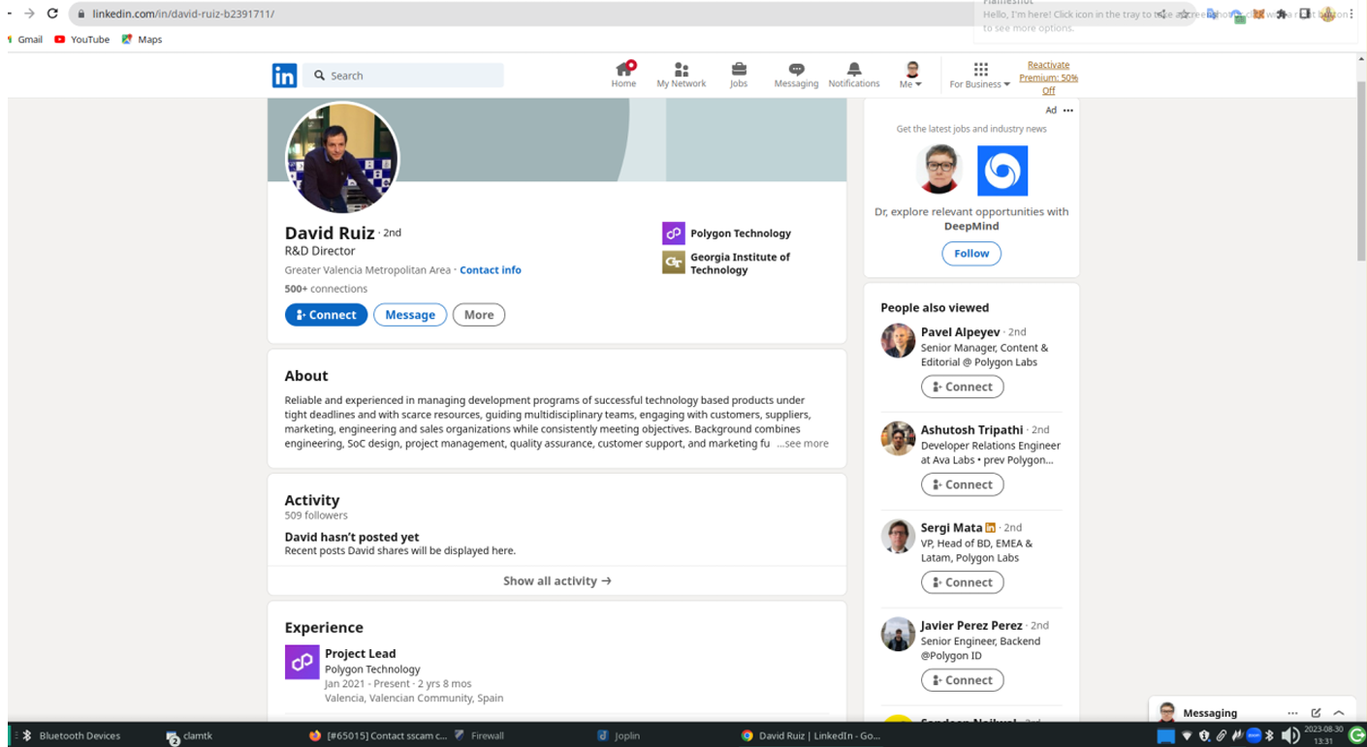Open Javier Perez Perez profile

click(971, 626)
